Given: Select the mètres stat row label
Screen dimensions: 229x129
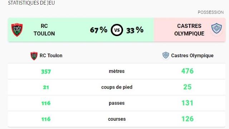Looking at the screenshot, I should click(x=117, y=71).
